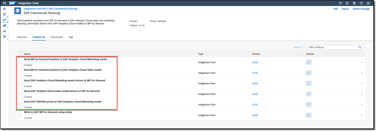This screenshot has height=131, width=376.
Task: Open the user profile icon
Action: [x=368, y=3]
